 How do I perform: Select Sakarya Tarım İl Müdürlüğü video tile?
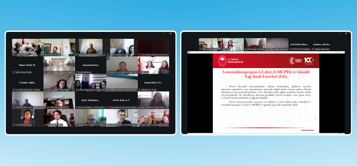(59, 82)
